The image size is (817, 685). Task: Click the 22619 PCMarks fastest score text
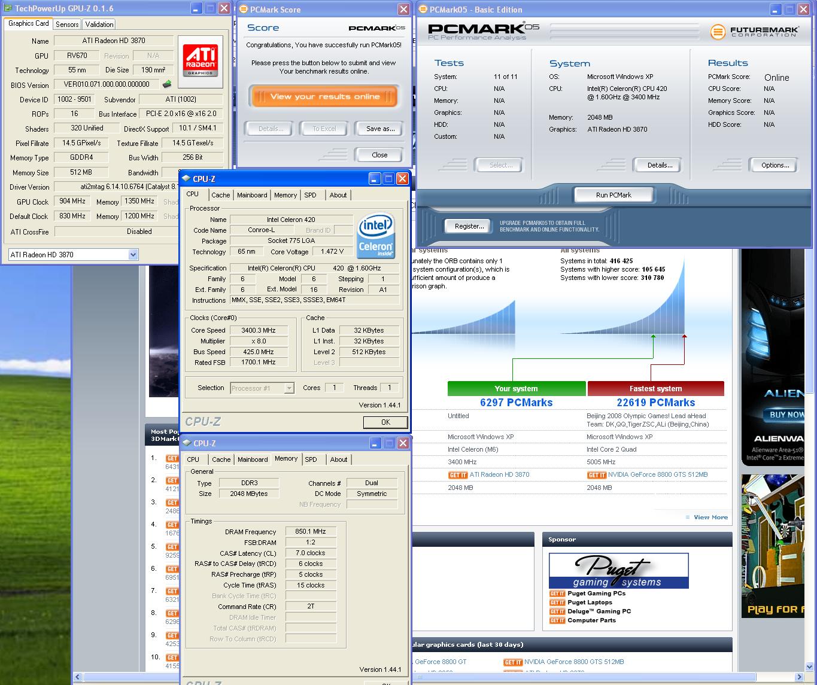[x=655, y=403]
